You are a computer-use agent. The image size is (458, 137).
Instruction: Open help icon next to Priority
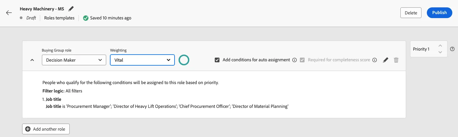pyautogui.click(x=452, y=49)
